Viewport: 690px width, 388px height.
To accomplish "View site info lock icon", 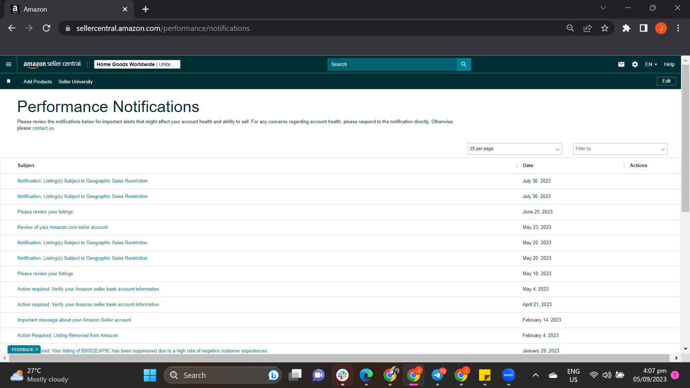I will (x=68, y=28).
